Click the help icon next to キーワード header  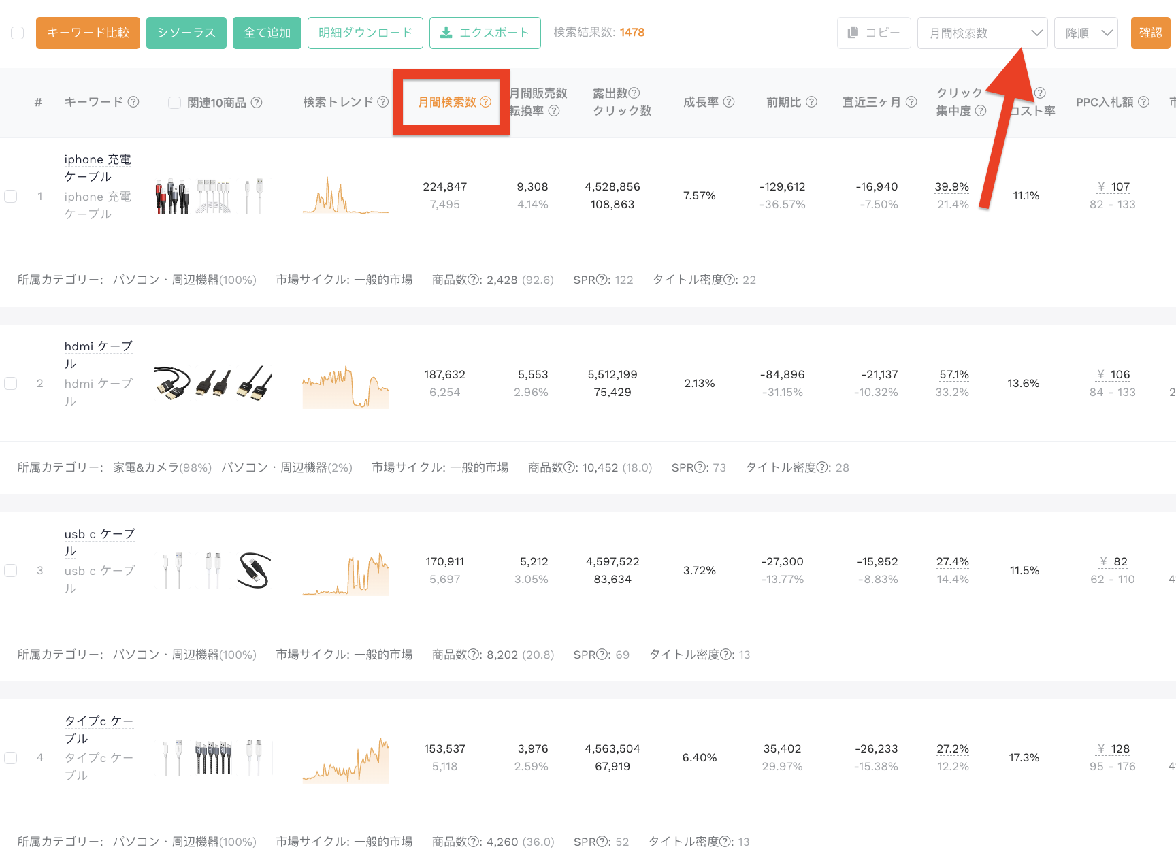tap(133, 102)
